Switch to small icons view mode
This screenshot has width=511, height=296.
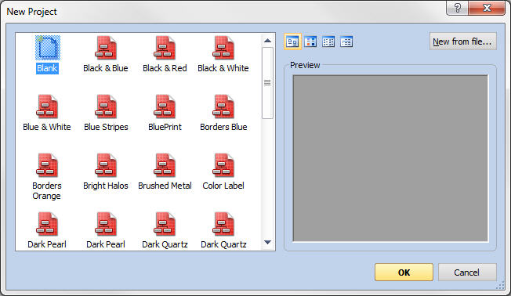[310, 42]
